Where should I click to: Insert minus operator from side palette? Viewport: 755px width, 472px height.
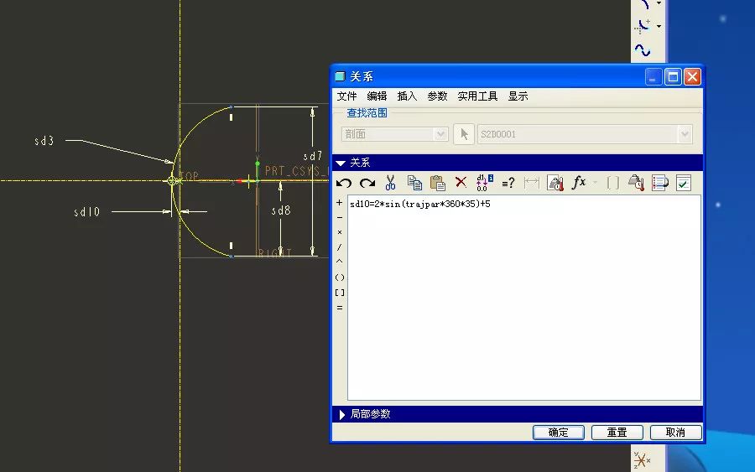point(340,217)
